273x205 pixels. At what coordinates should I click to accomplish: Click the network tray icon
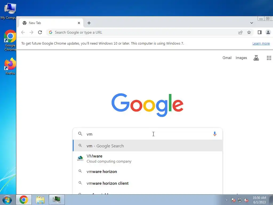click(240, 200)
